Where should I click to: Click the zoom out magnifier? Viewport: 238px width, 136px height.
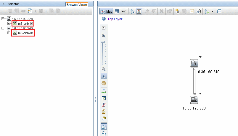[104, 69]
